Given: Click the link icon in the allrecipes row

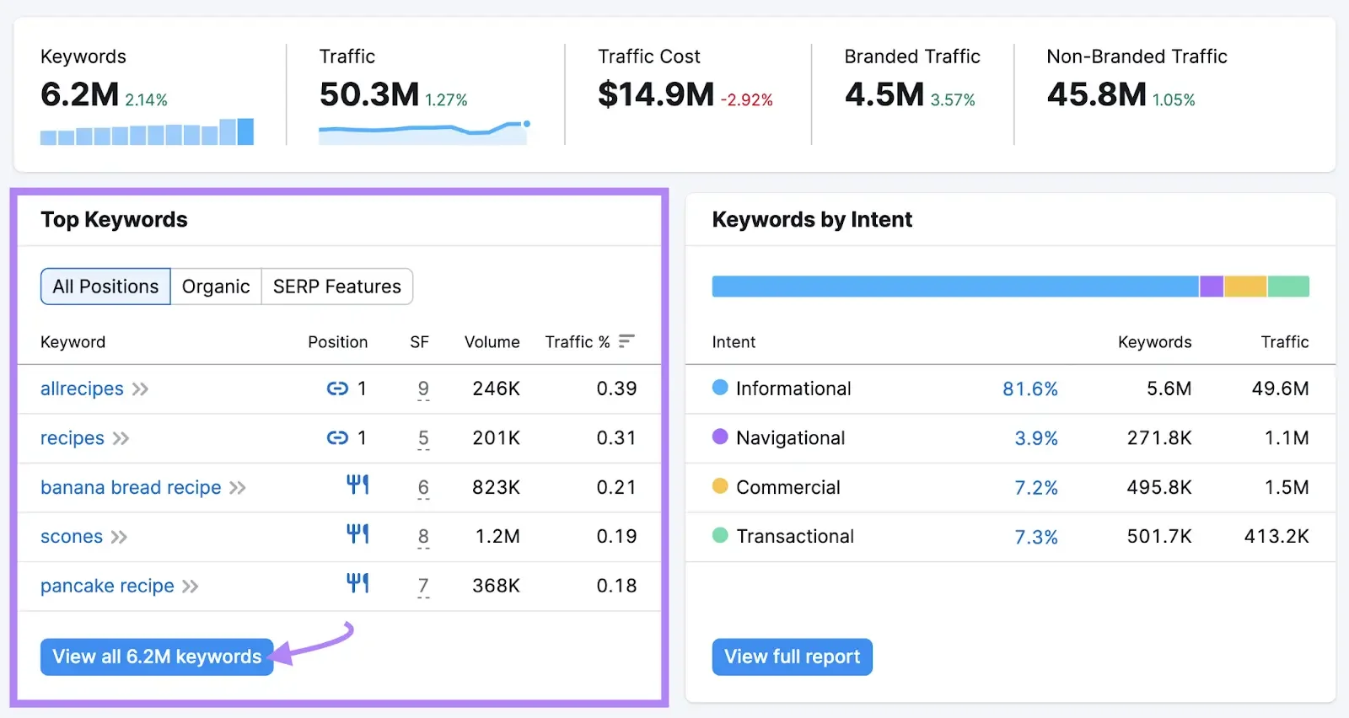Looking at the screenshot, I should tap(337, 388).
